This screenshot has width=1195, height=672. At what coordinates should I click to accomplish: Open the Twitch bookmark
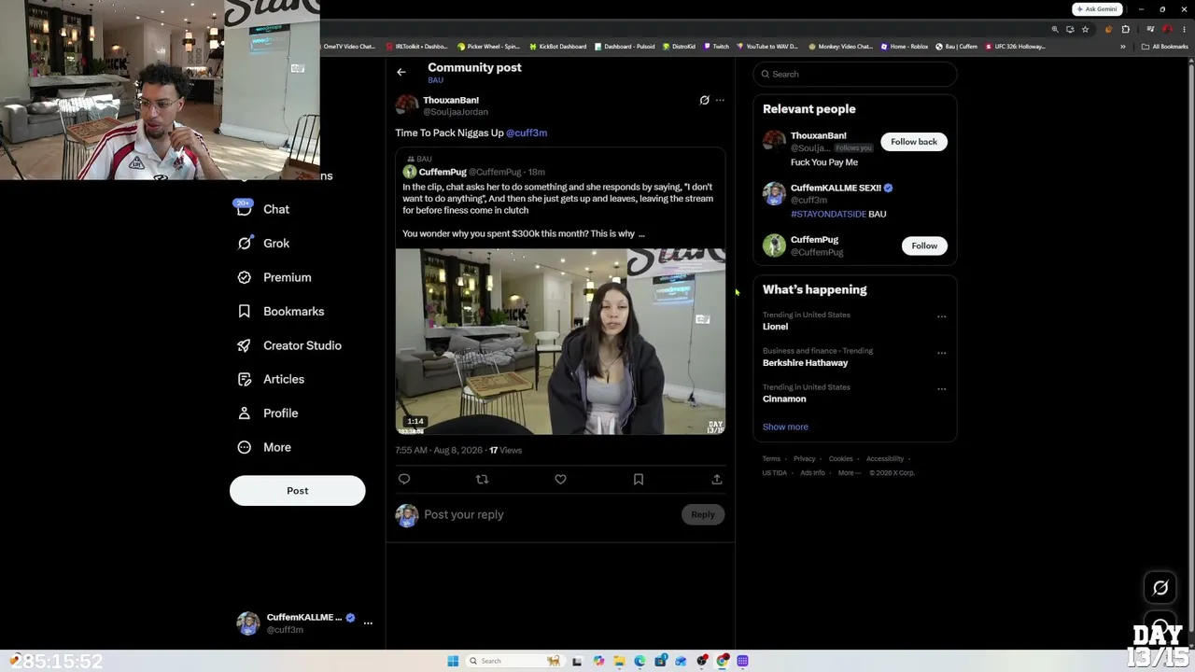pos(717,47)
